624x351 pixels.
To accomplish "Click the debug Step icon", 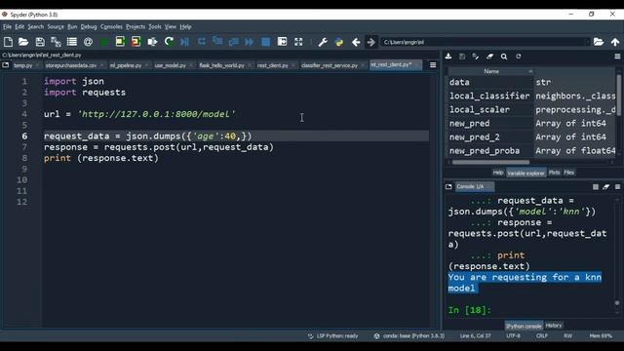I will point(202,42).
